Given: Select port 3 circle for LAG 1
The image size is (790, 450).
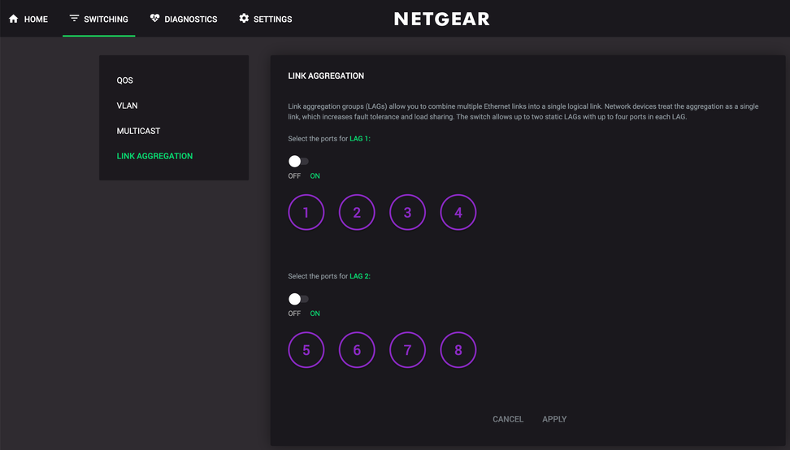Looking at the screenshot, I should [407, 213].
